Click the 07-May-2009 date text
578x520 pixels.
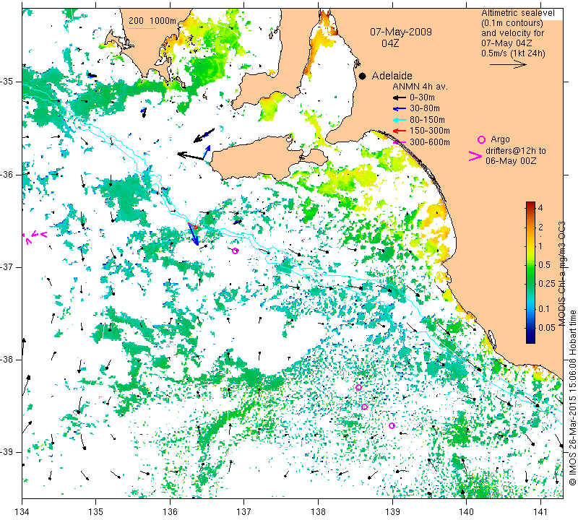click(x=401, y=32)
